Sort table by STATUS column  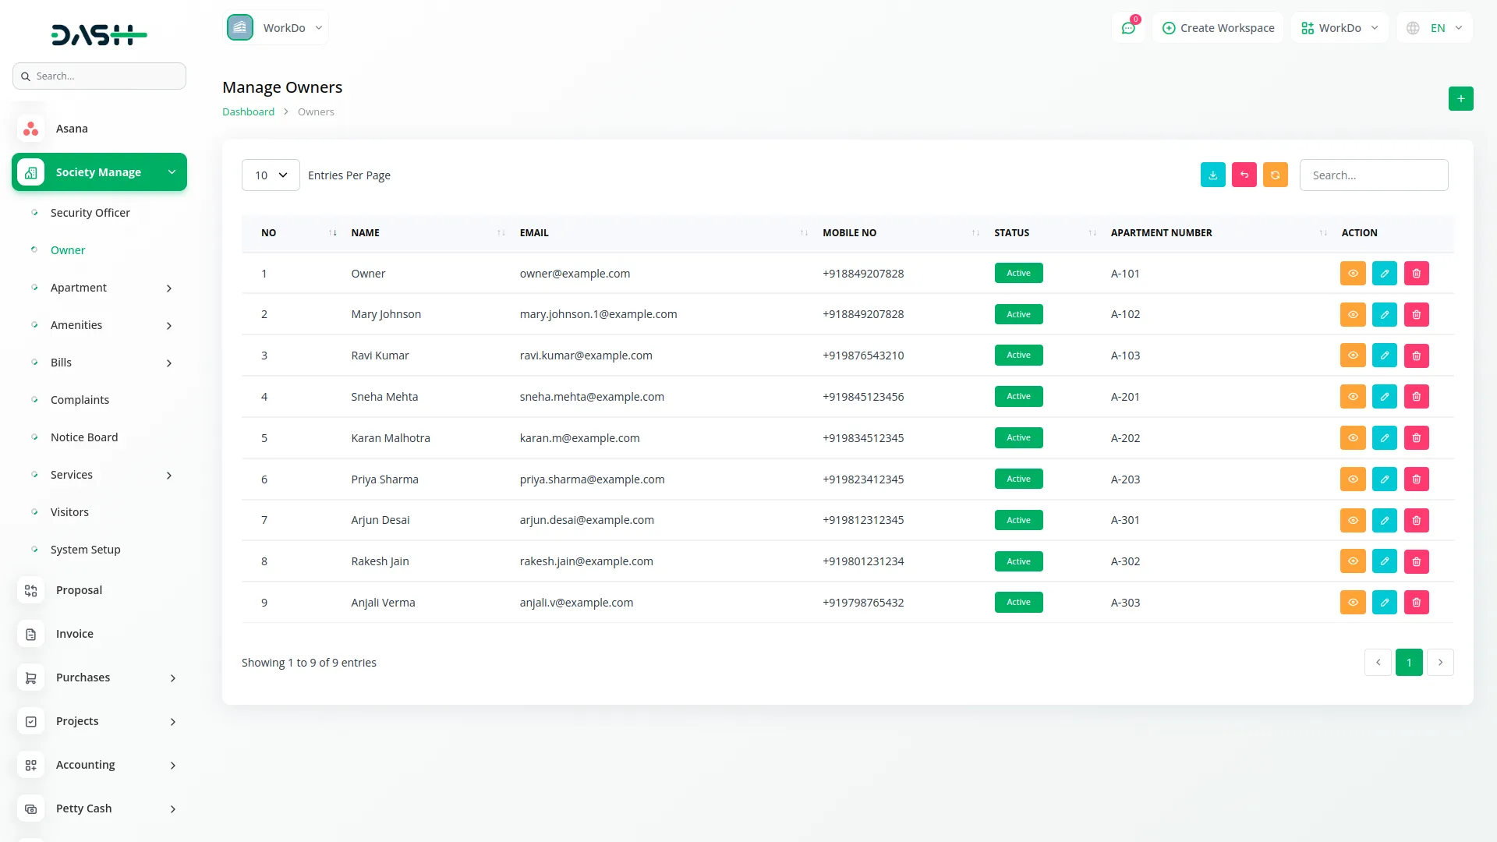click(1045, 233)
